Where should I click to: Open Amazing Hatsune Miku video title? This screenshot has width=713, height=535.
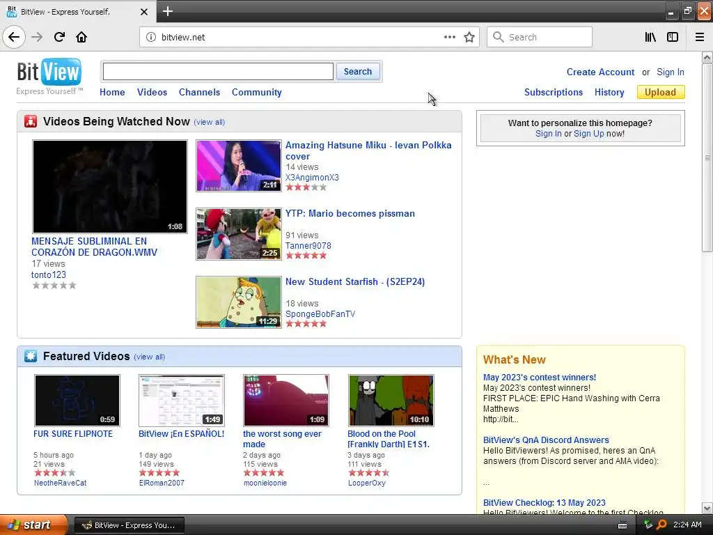pos(368,150)
